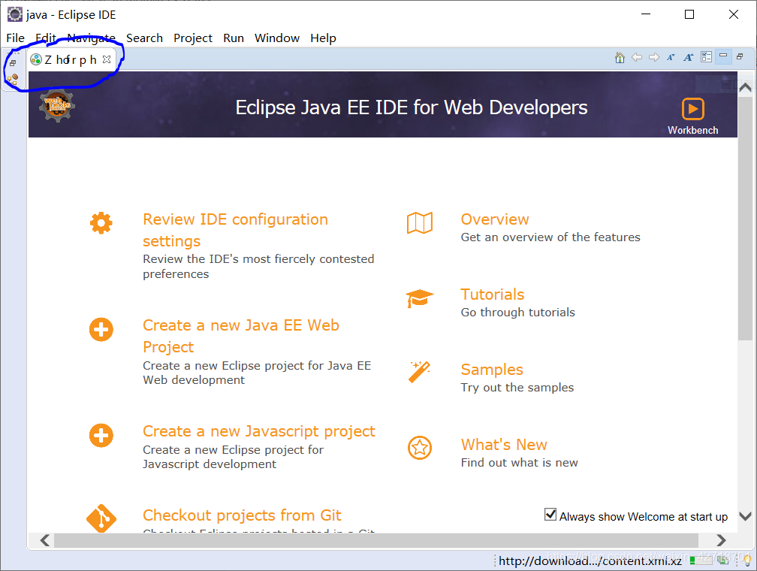Navigate forward with the right arrow

point(653,58)
